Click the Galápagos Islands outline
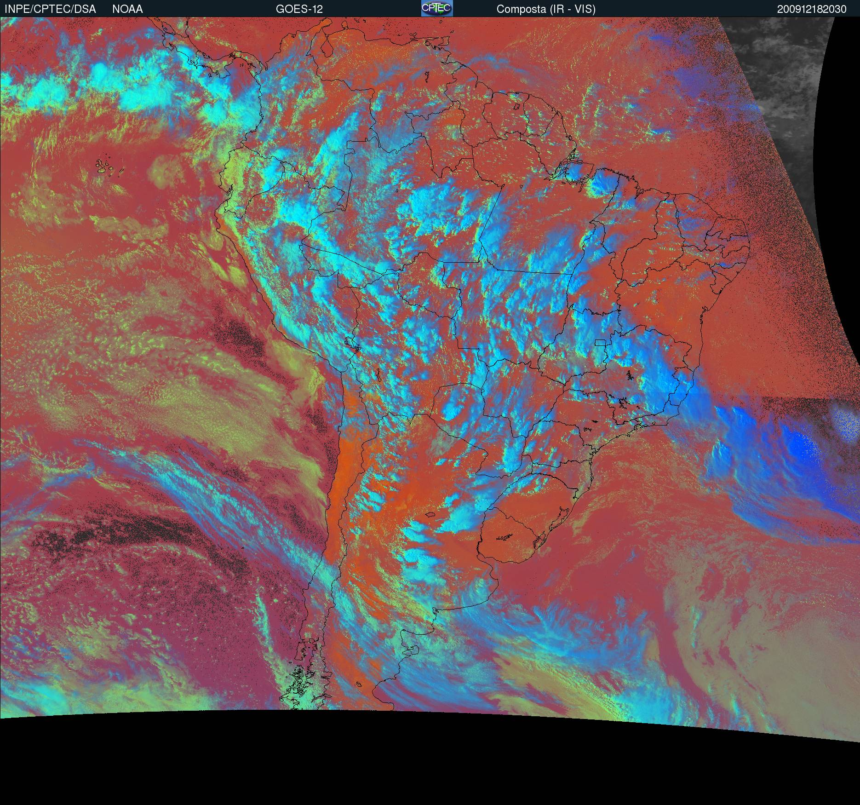This screenshot has height=805, width=860. [x=105, y=167]
